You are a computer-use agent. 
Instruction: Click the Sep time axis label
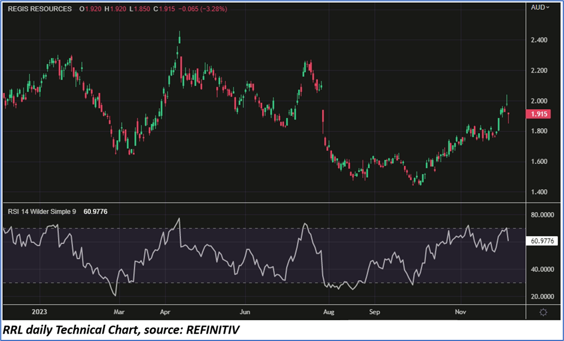(374, 312)
